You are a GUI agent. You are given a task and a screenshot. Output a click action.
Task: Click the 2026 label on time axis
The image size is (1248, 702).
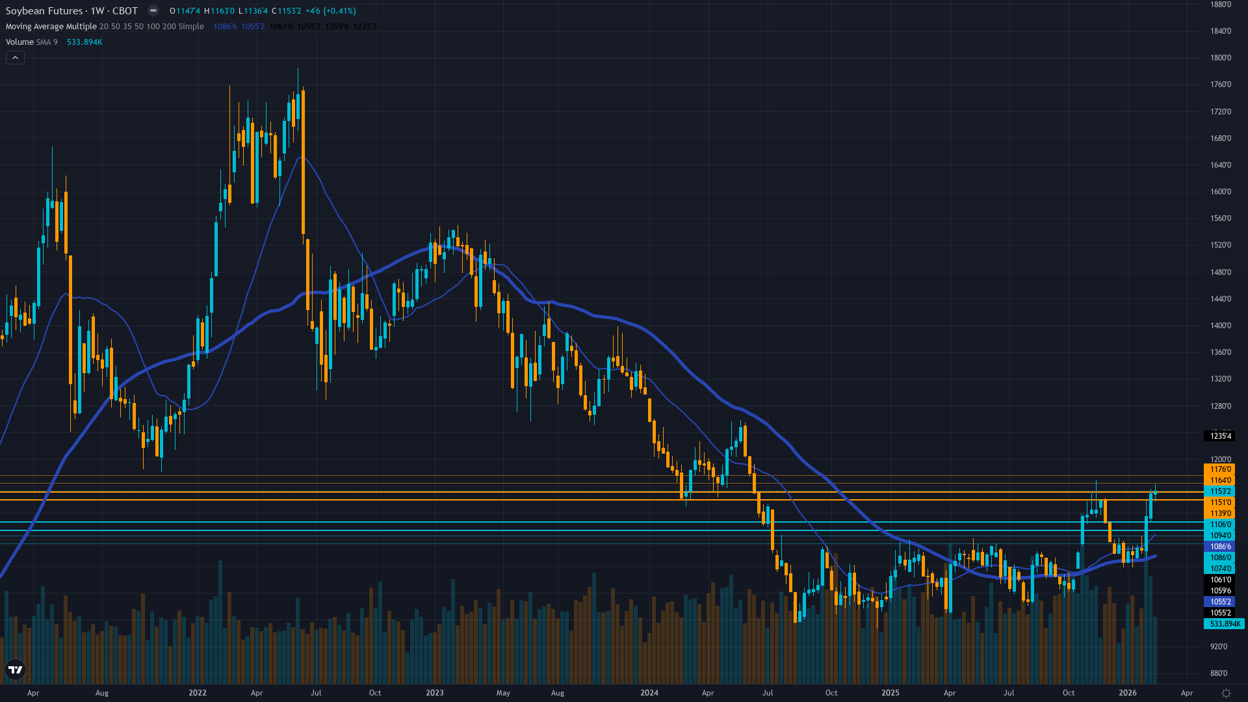pyautogui.click(x=1128, y=693)
